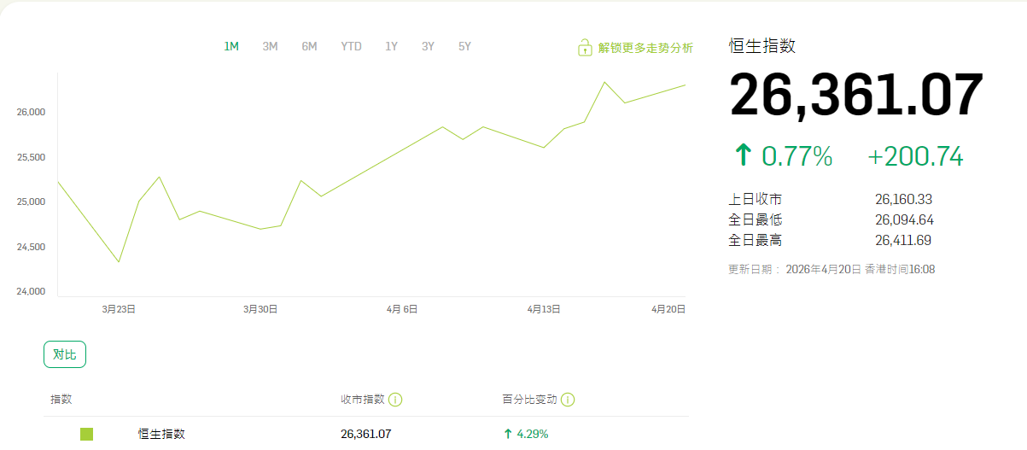
Task: Show year-to-date YTD chart
Action: pyautogui.click(x=351, y=47)
